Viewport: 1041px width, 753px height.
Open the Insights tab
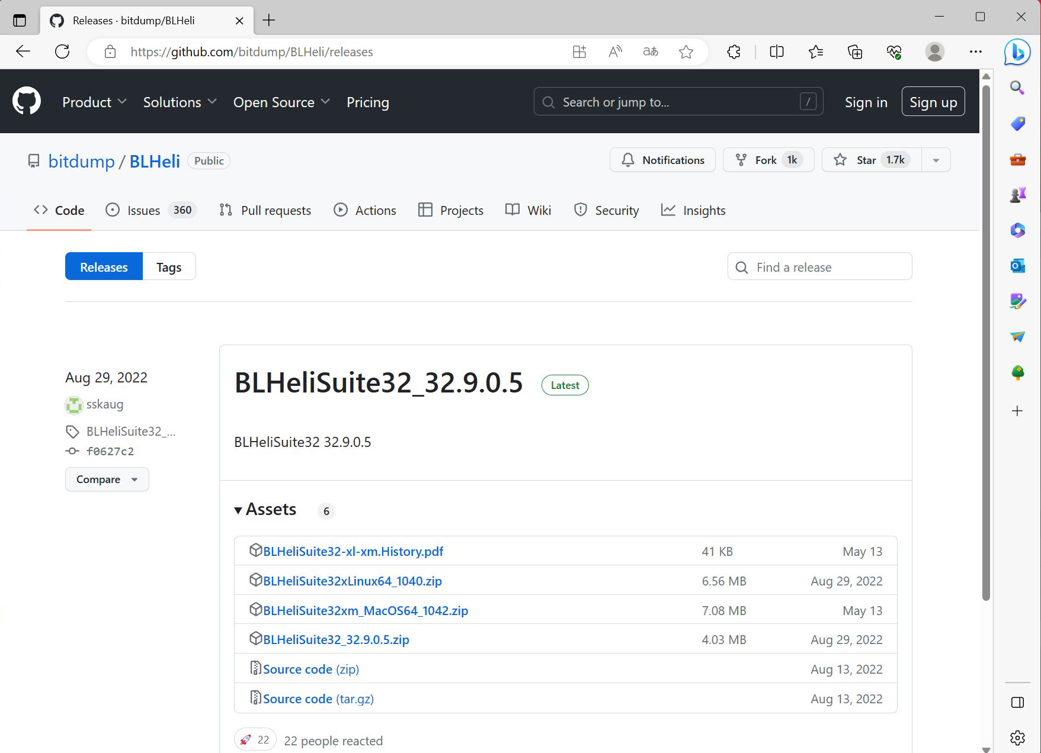pos(693,210)
